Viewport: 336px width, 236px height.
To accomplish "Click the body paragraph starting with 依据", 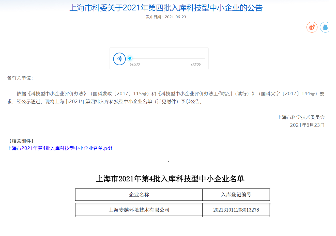I will (x=166, y=98).
